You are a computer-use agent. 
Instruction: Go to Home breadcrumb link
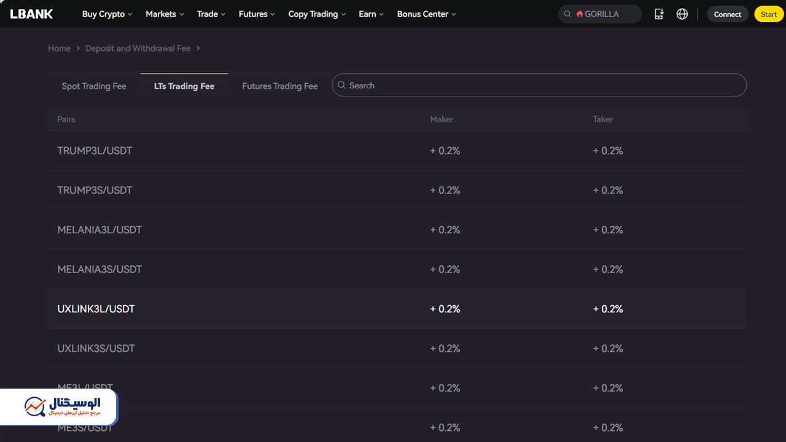(60, 48)
